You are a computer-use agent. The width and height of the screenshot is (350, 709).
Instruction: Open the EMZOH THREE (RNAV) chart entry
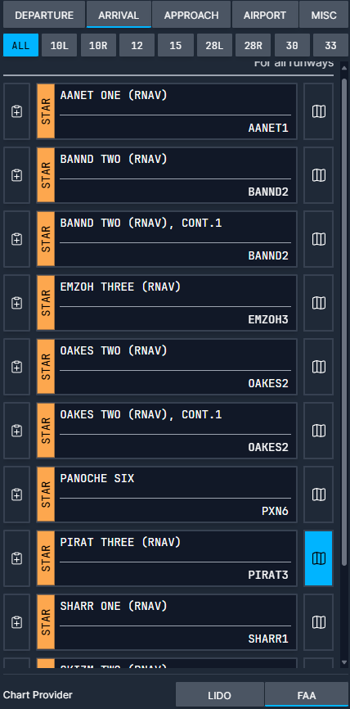click(167, 303)
